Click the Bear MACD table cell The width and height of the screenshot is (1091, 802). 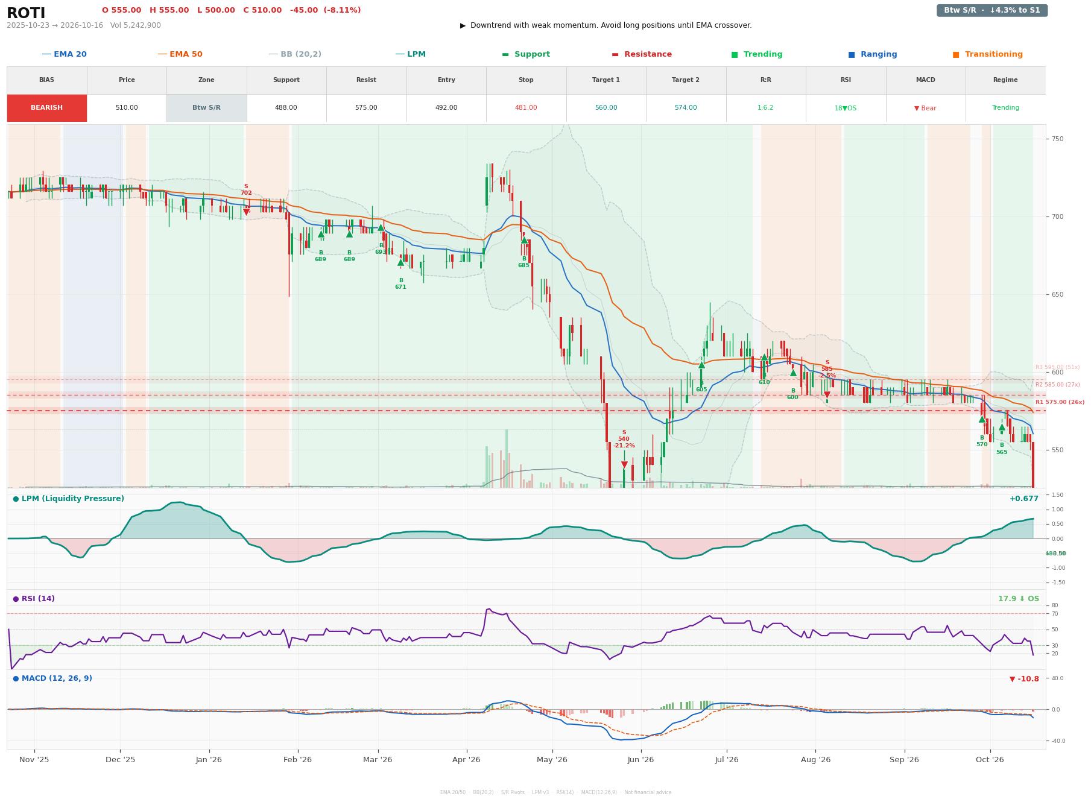tap(925, 108)
